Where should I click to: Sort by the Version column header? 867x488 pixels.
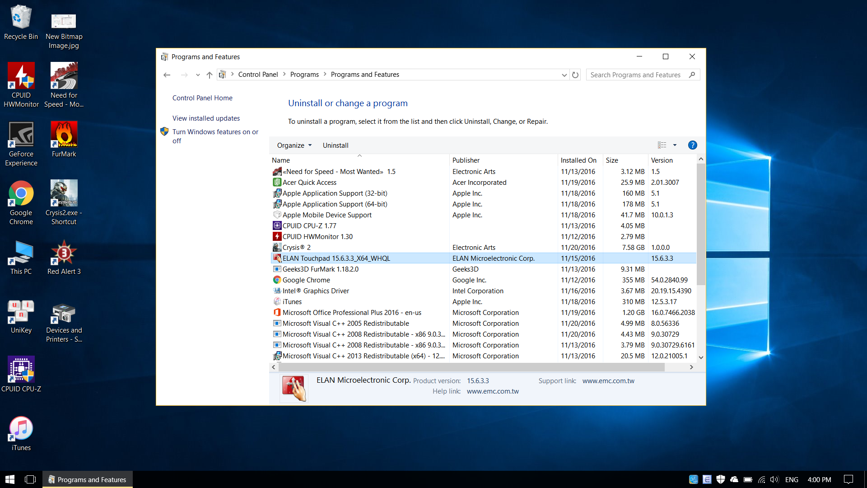(x=672, y=160)
